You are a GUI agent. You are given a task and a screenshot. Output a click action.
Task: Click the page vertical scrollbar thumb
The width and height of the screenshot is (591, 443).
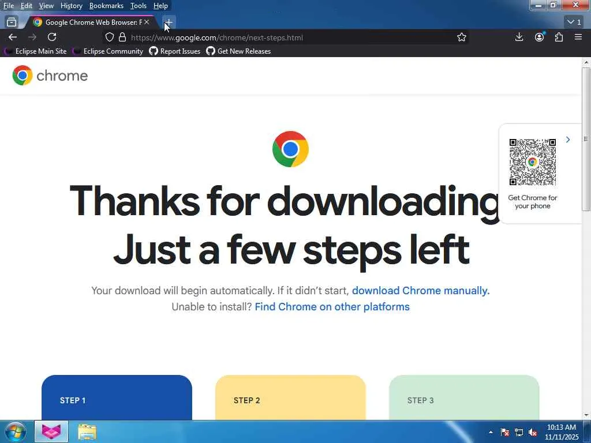click(586, 140)
